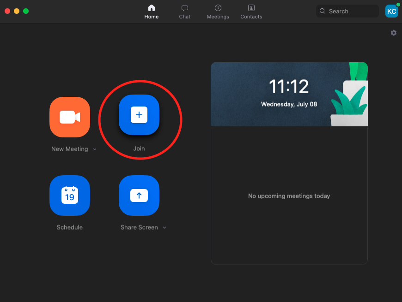402x302 pixels.
Task: Open the Schedule calendar icon
Action: pyautogui.click(x=70, y=195)
